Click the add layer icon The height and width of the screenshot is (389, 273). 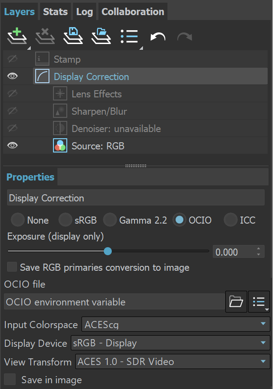[x=17, y=36]
